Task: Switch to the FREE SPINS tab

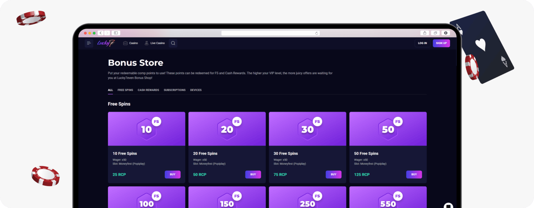Action: point(125,90)
